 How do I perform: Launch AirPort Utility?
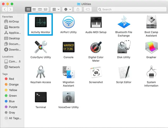(68, 24)
